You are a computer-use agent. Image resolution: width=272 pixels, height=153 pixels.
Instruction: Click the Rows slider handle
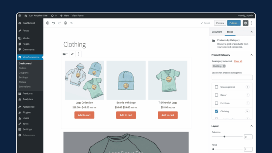(x=213, y=149)
